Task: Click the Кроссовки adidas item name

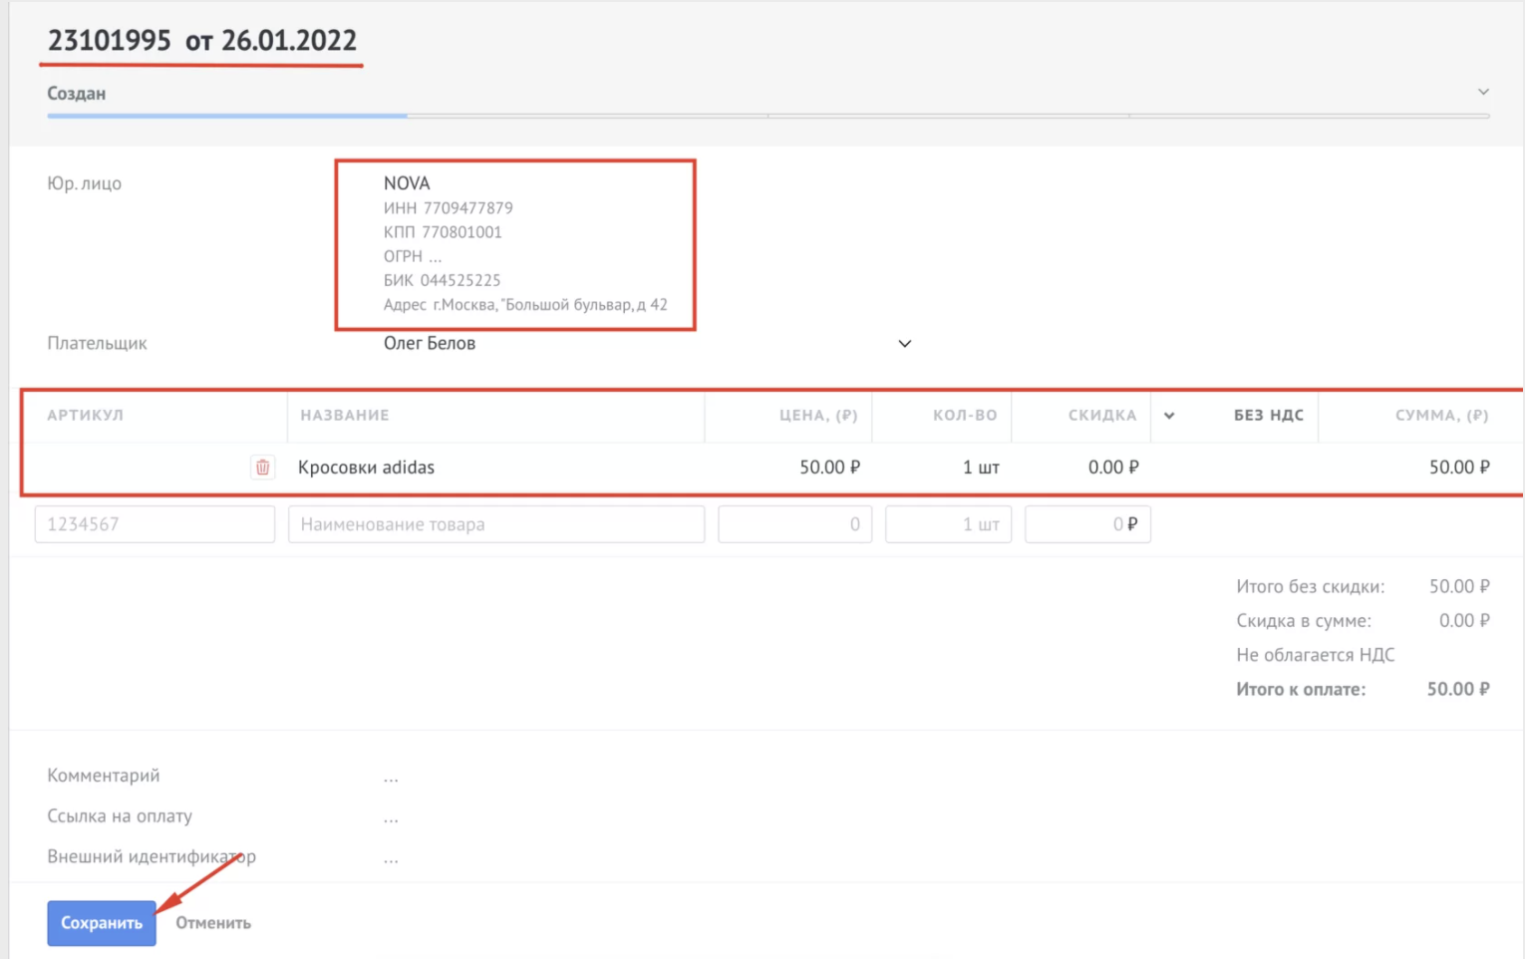Action: (366, 468)
